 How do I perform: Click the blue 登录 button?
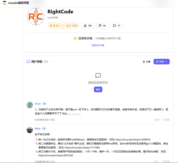click(98, 90)
